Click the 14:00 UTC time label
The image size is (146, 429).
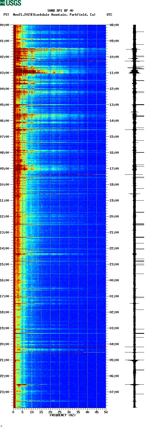pos(114,121)
